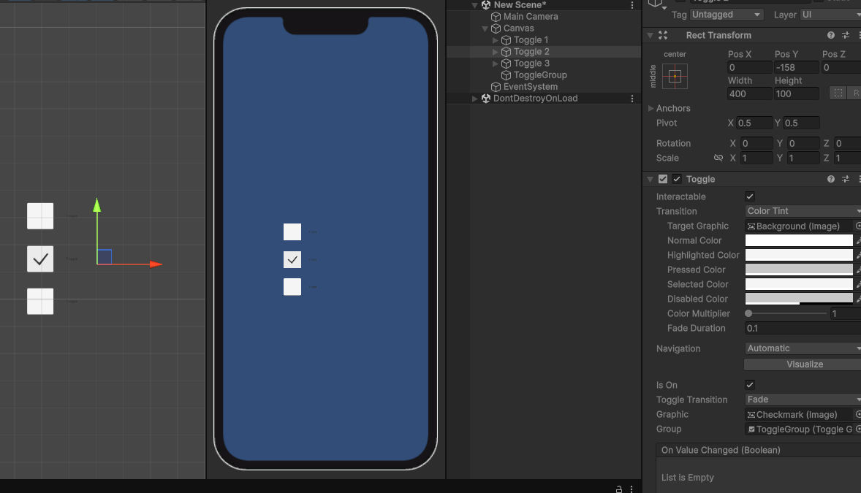861x493 pixels.
Task: Collapse the Rect Transform component foldout
Action: coord(651,35)
